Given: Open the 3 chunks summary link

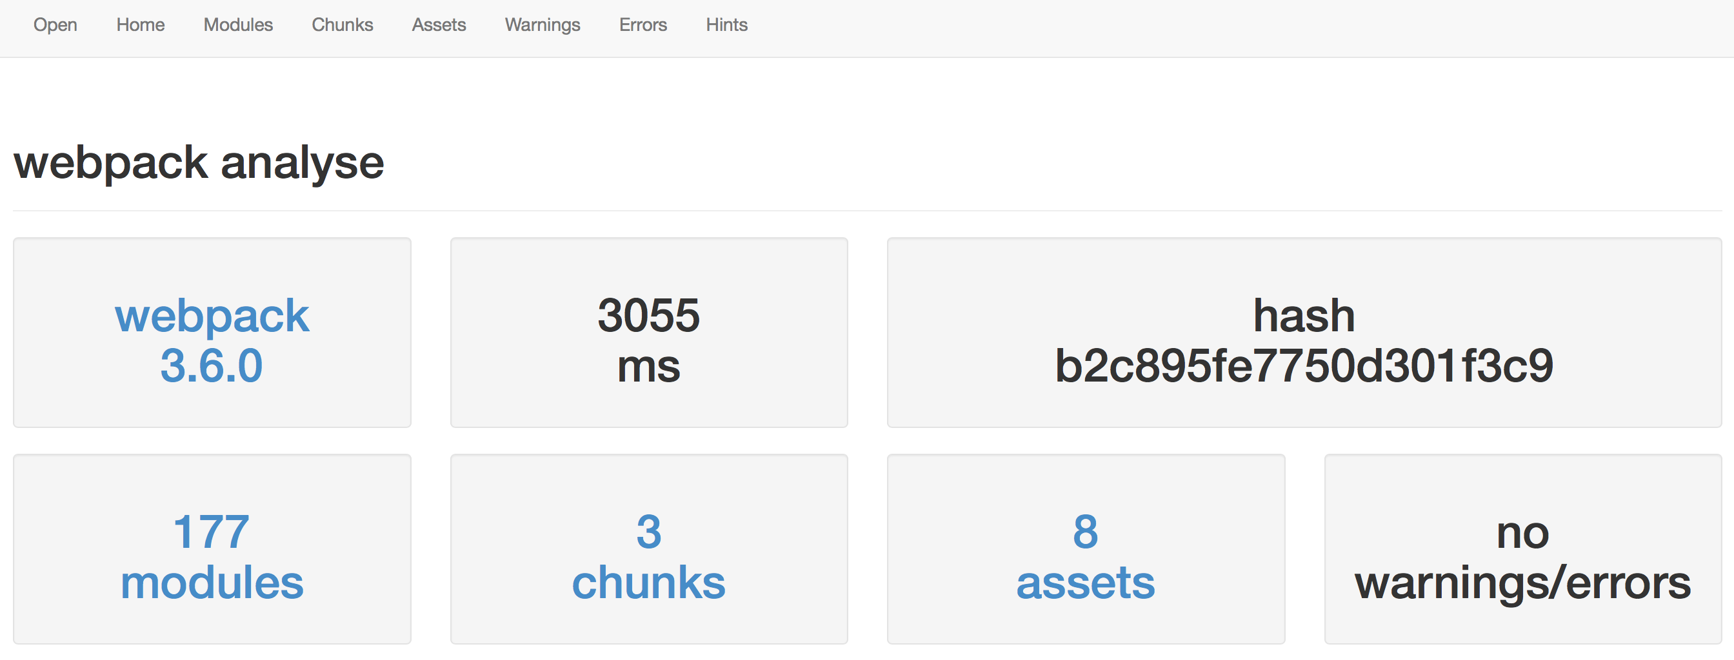Looking at the screenshot, I should click(648, 557).
